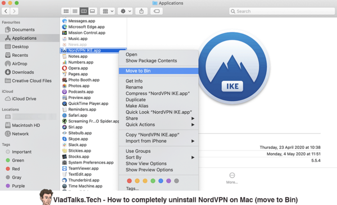Choose Open in the context menu
The width and height of the screenshot is (337, 205).
tap(158, 54)
